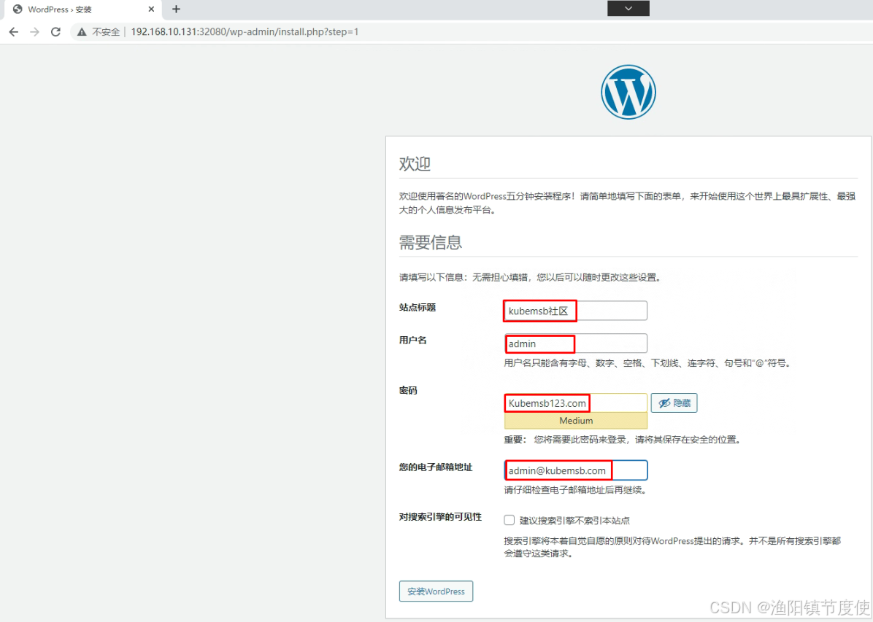Click the 密码 input field
Screen dimensions: 873x622
(576, 403)
